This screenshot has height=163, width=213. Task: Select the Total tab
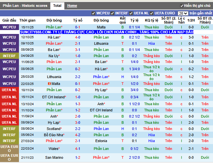57,6
